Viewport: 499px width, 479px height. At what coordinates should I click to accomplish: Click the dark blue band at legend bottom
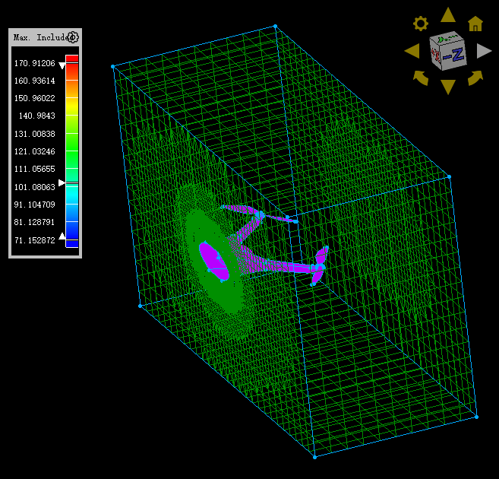(x=72, y=244)
